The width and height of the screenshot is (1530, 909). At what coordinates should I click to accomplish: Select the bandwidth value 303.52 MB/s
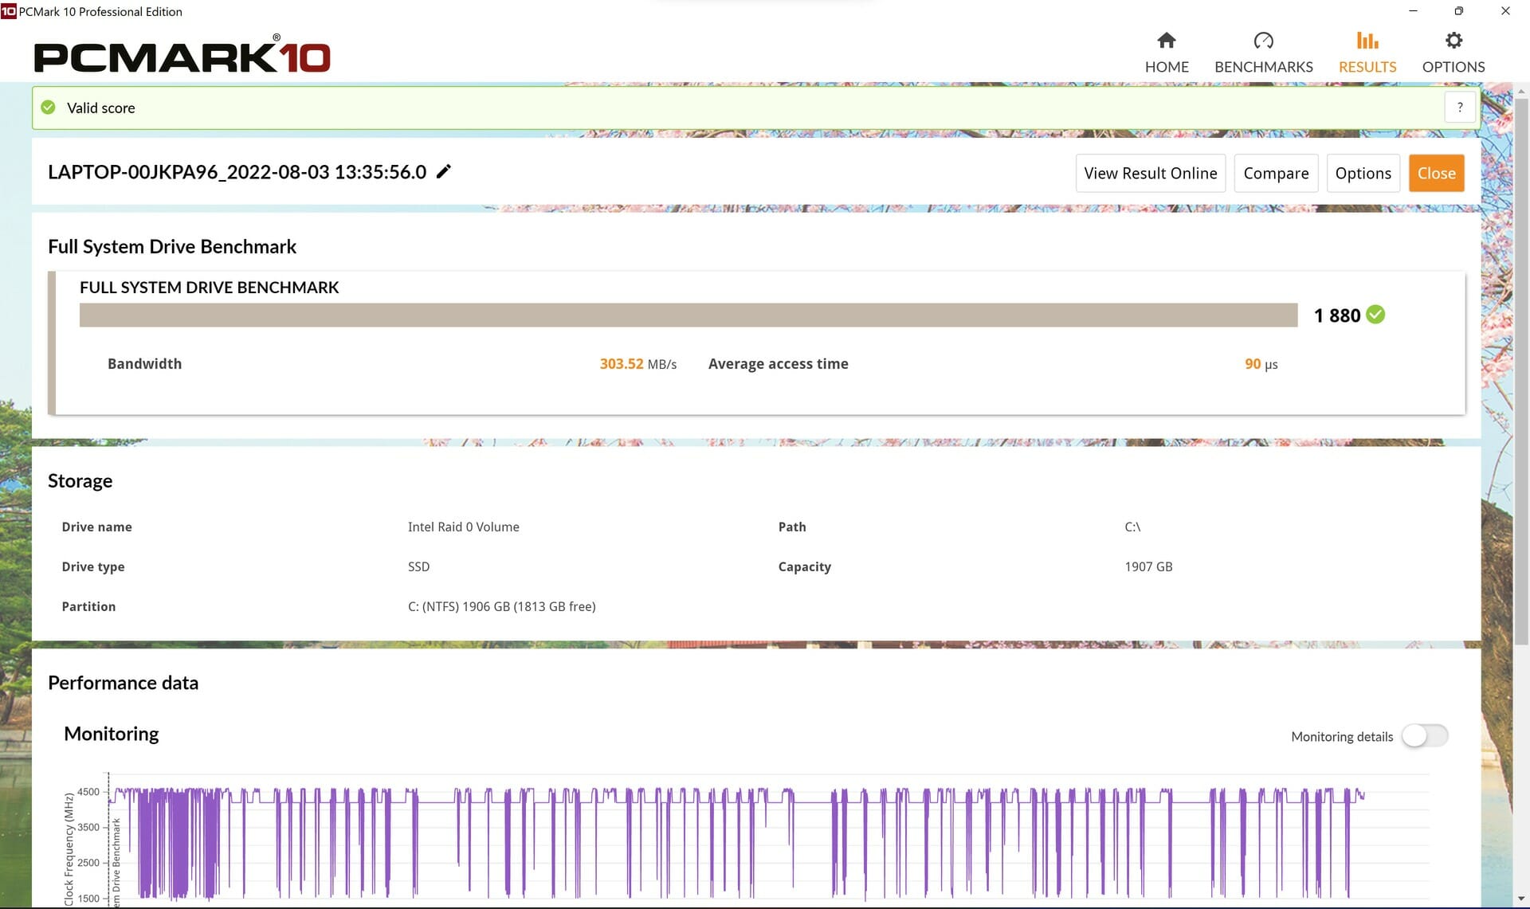637,364
